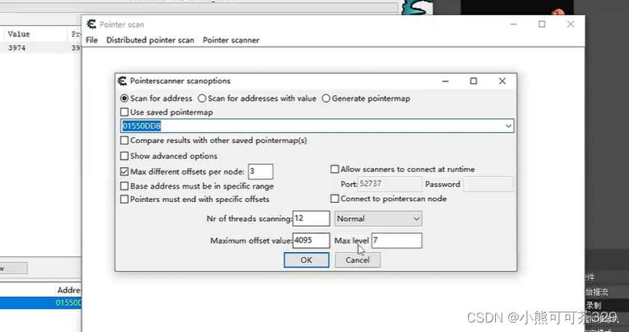The image size is (629, 332).
Task: Select the Scan for address radio button
Action: pyautogui.click(x=124, y=98)
